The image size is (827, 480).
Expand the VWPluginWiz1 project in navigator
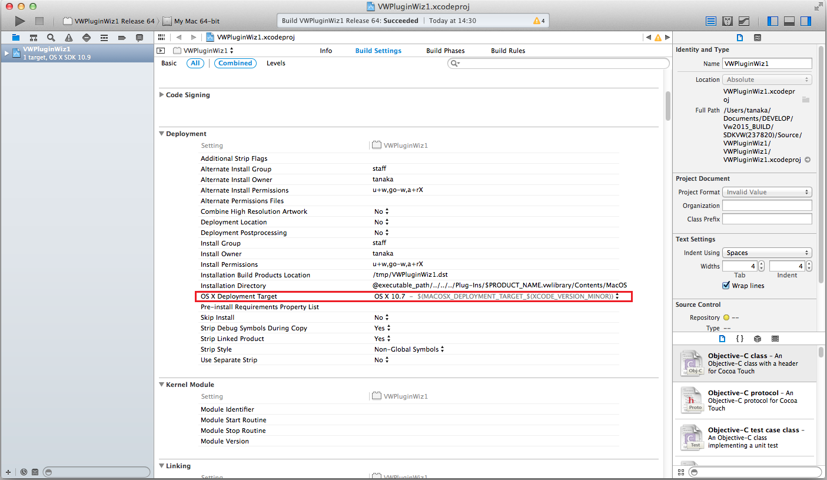7,53
